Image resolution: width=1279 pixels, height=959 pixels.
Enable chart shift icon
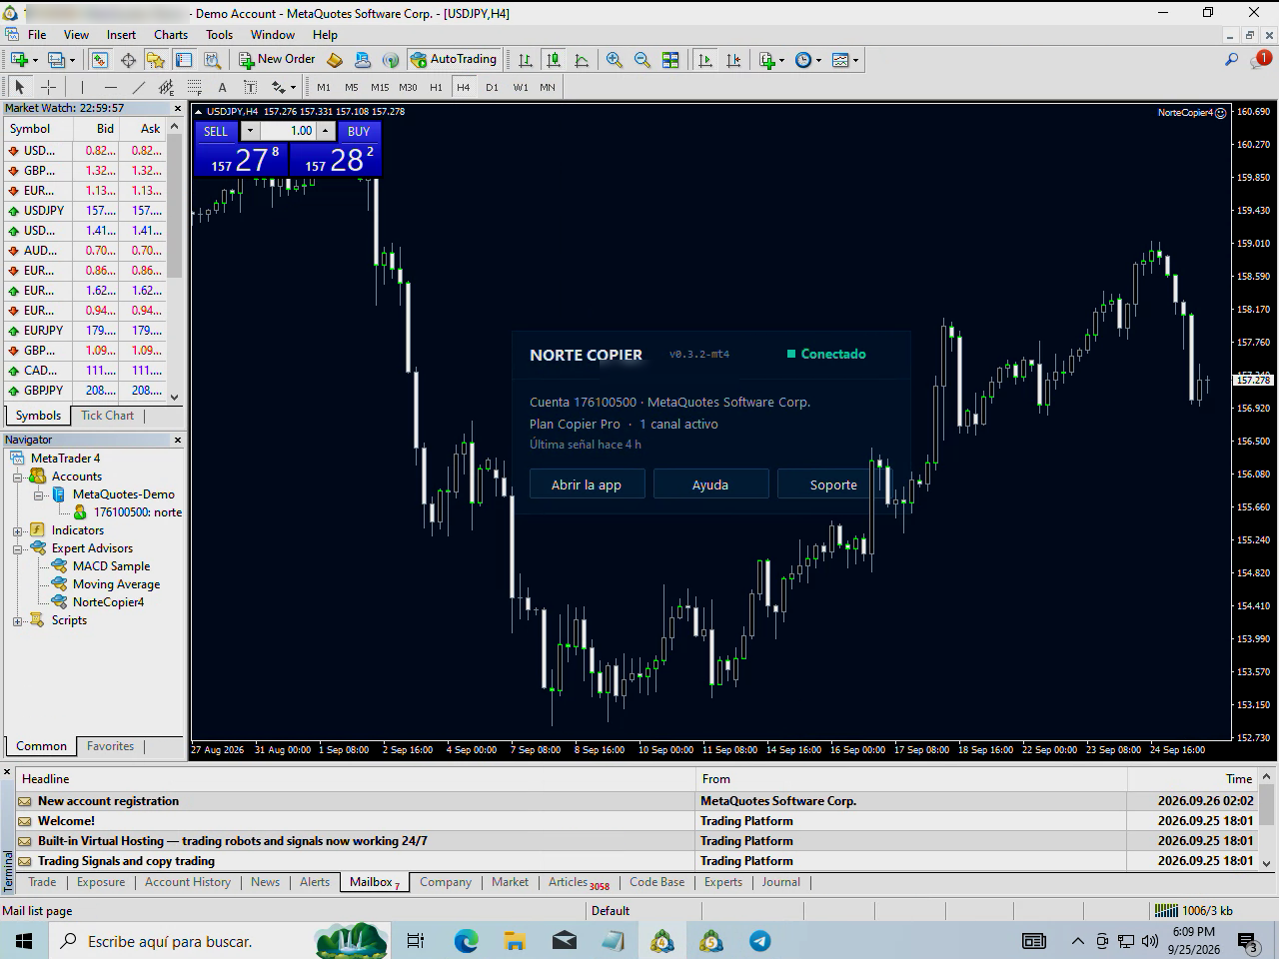click(x=733, y=60)
